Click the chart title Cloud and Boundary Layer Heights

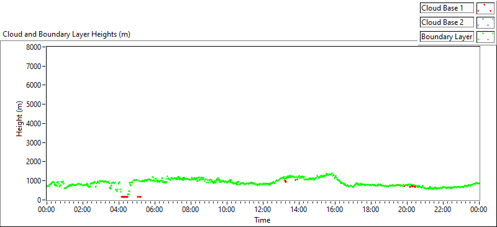coord(66,34)
